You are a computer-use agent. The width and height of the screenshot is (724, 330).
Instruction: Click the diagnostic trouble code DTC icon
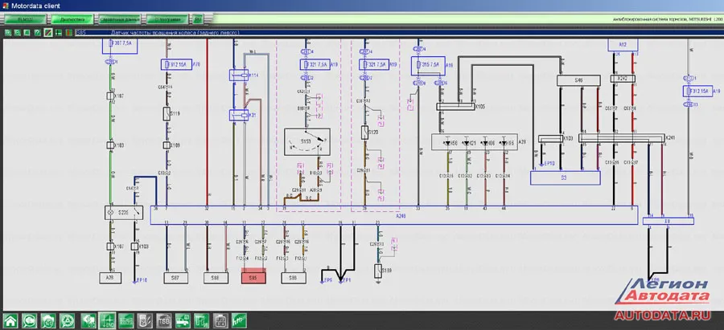pos(88,320)
